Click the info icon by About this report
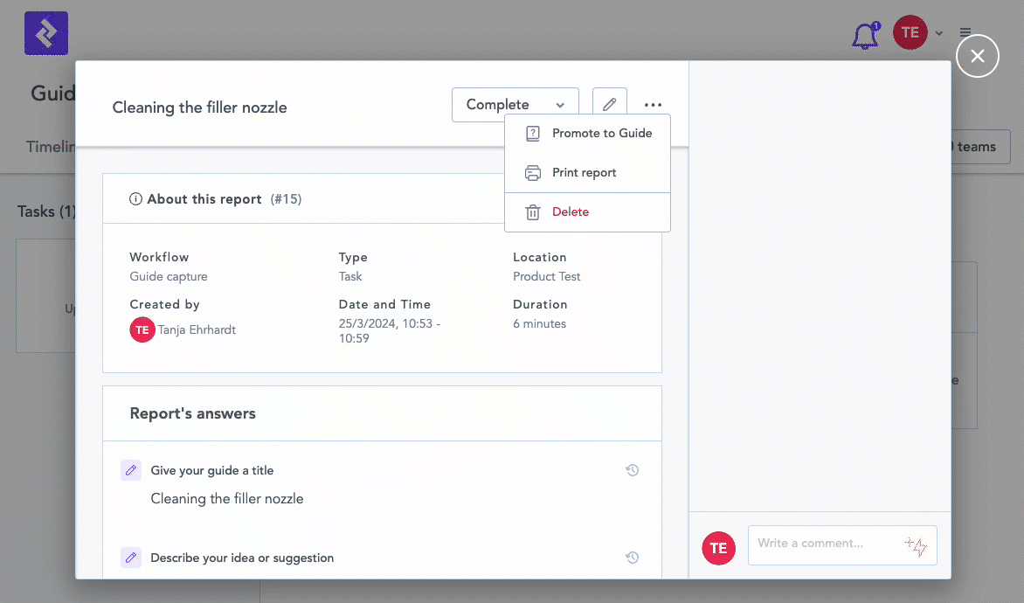 (x=135, y=199)
